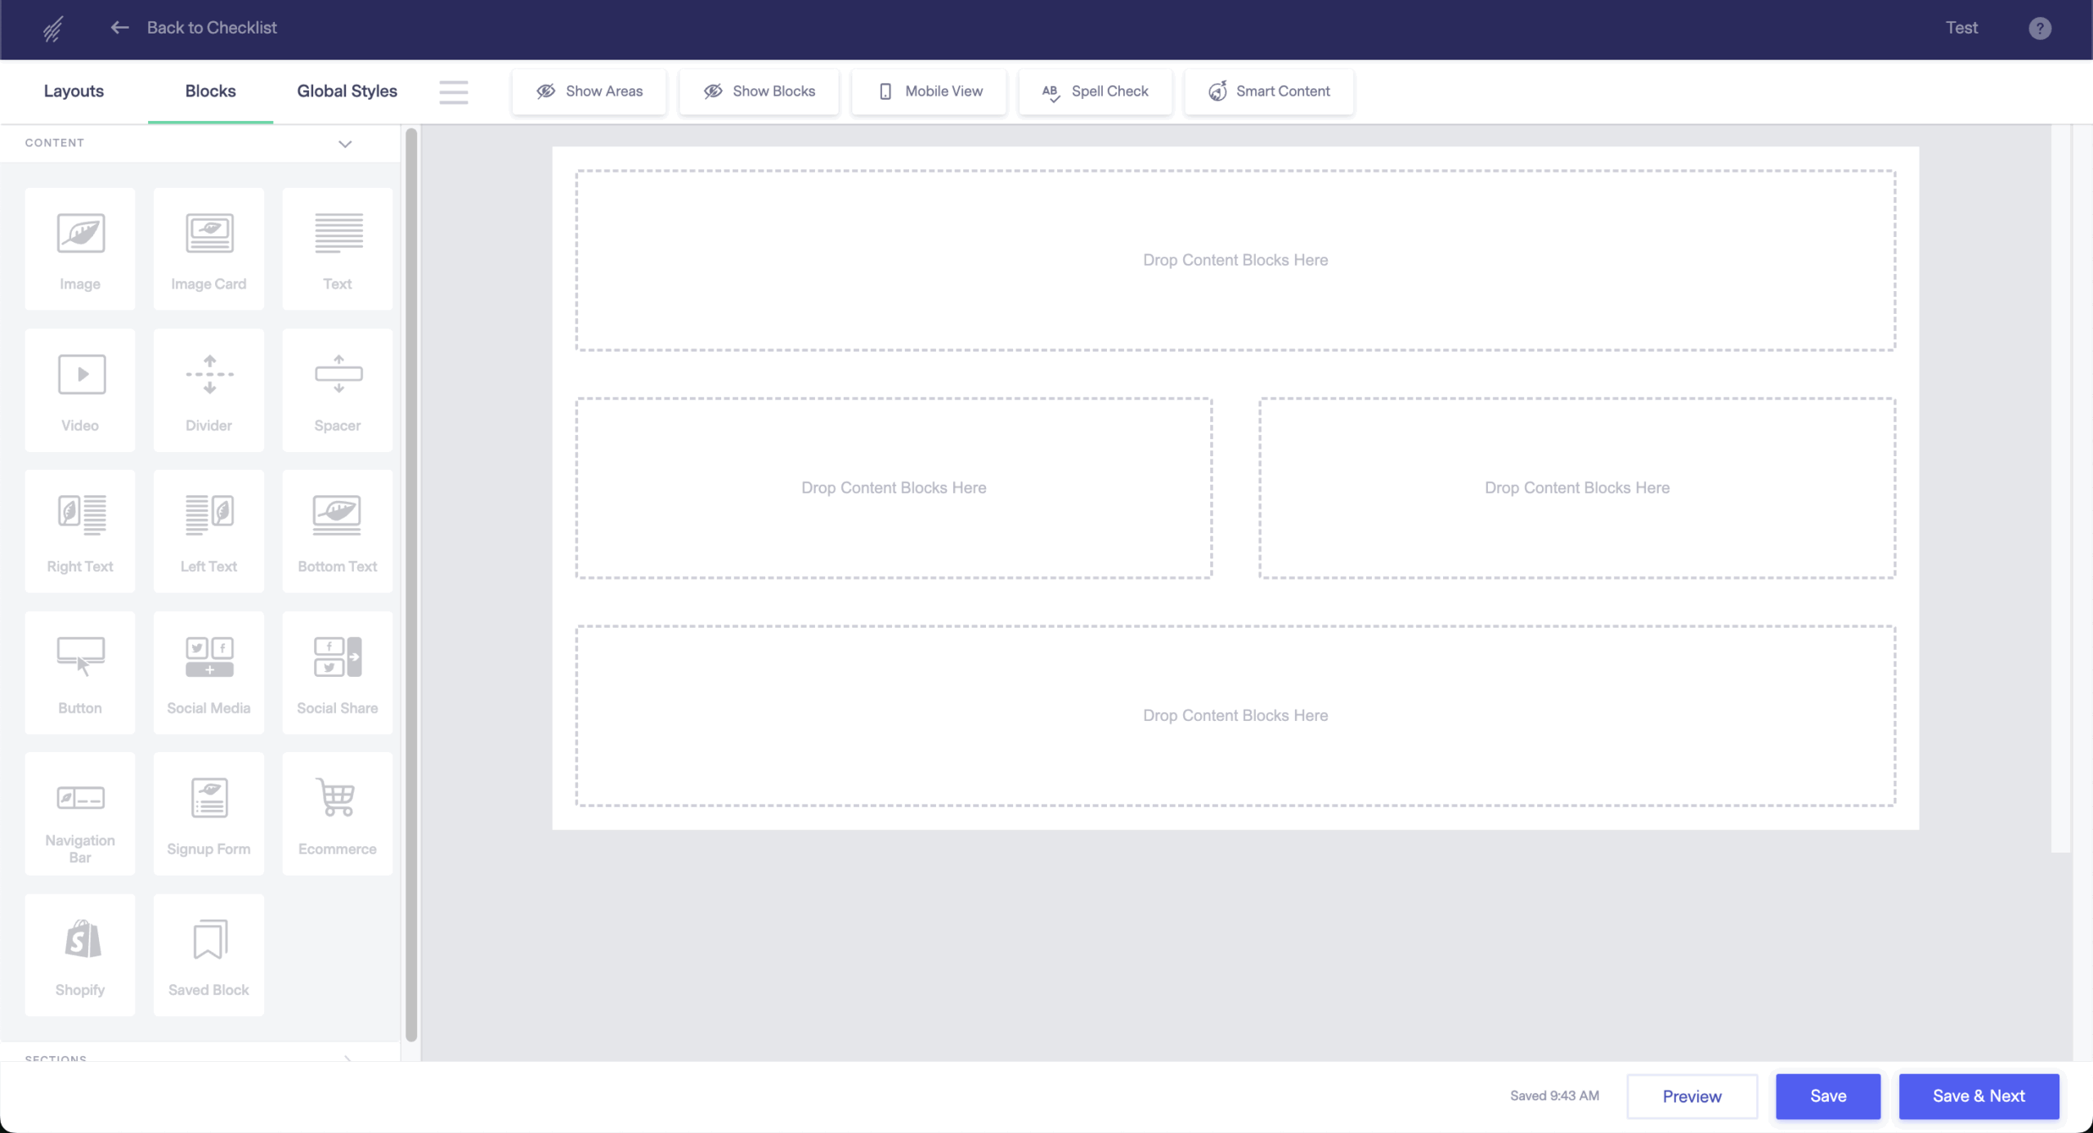Choose the Navigation Bar block
The width and height of the screenshot is (2093, 1133).
point(80,814)
